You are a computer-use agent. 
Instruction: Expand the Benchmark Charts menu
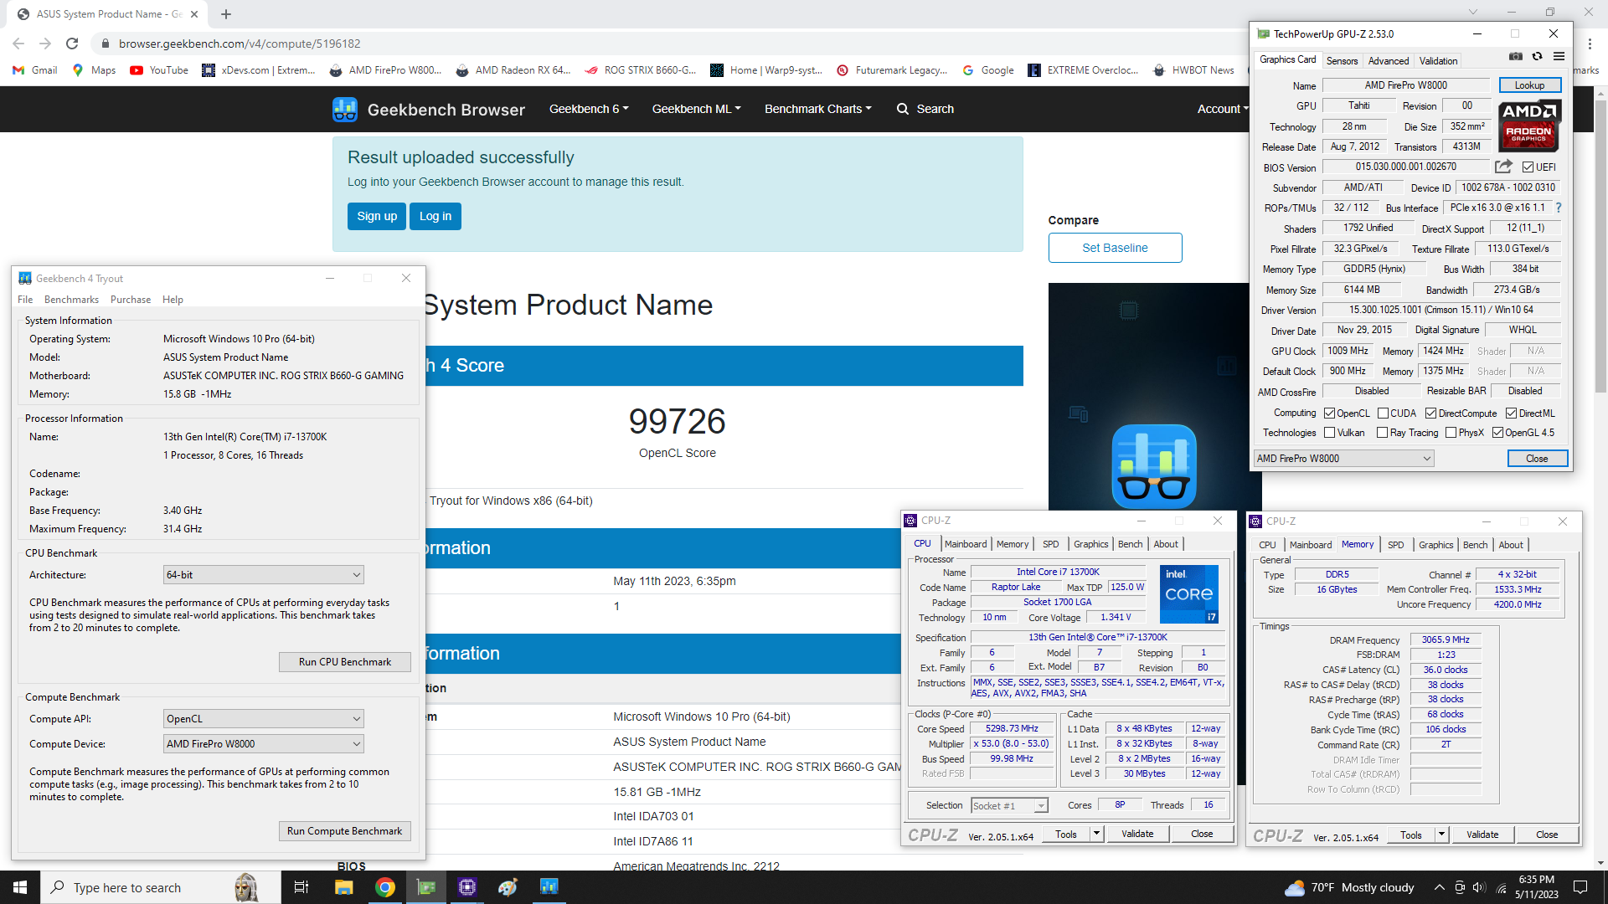click(818, 109)
